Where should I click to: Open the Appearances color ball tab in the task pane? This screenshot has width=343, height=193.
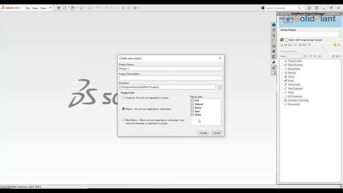point(274,51)
